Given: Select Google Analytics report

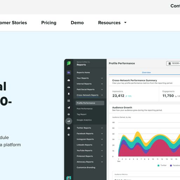Looking at the screenshot, I should [84, 120].
